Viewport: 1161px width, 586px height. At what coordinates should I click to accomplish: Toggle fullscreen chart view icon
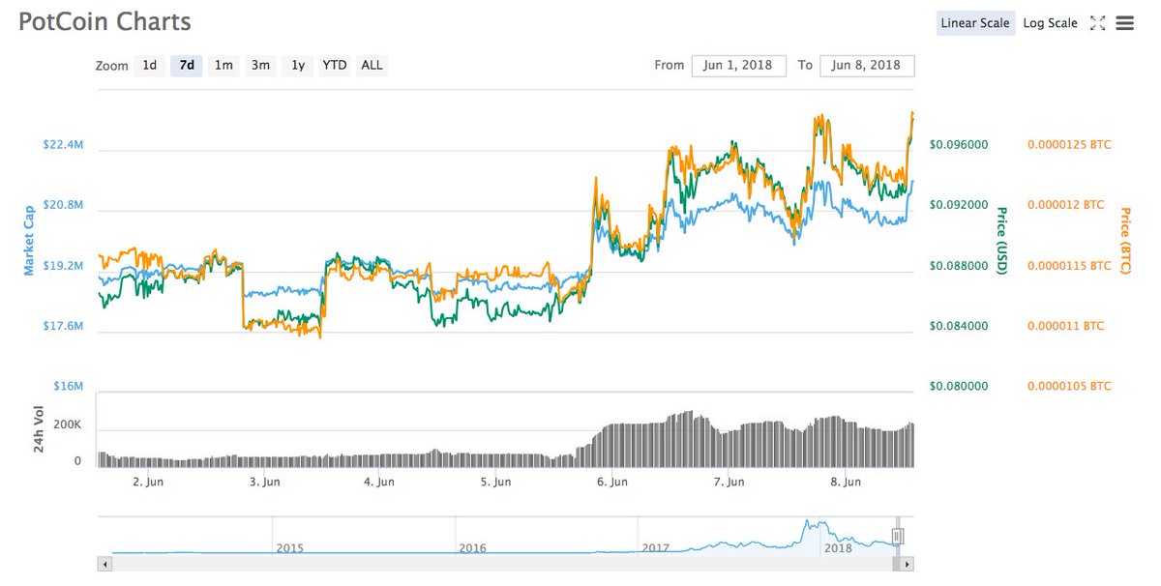pyautogui.click(x=1097, y=23)
